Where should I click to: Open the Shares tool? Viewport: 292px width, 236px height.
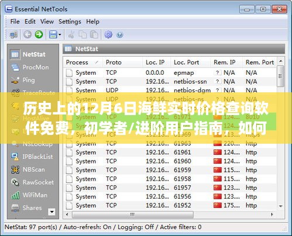click(x=26, y=208)
